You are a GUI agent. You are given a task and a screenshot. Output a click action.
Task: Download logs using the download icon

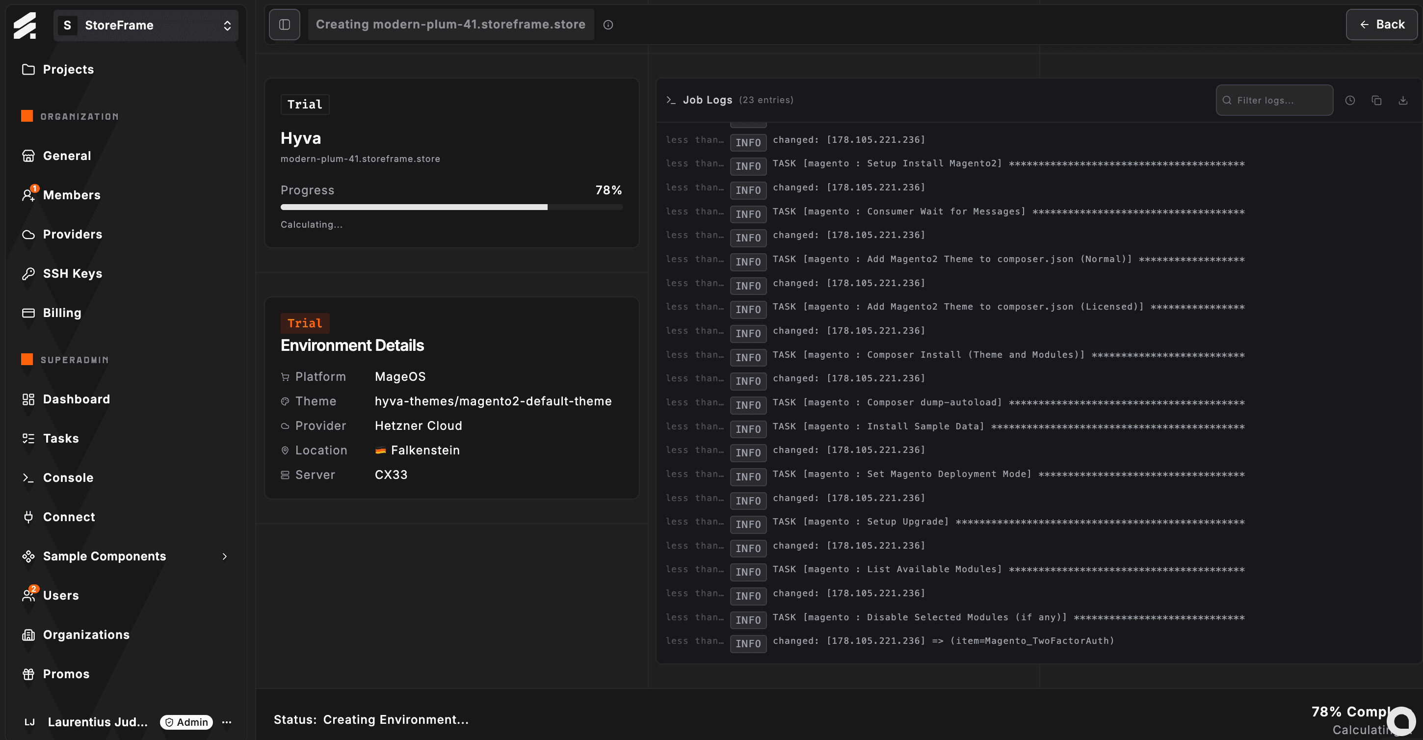(1403, 100)
